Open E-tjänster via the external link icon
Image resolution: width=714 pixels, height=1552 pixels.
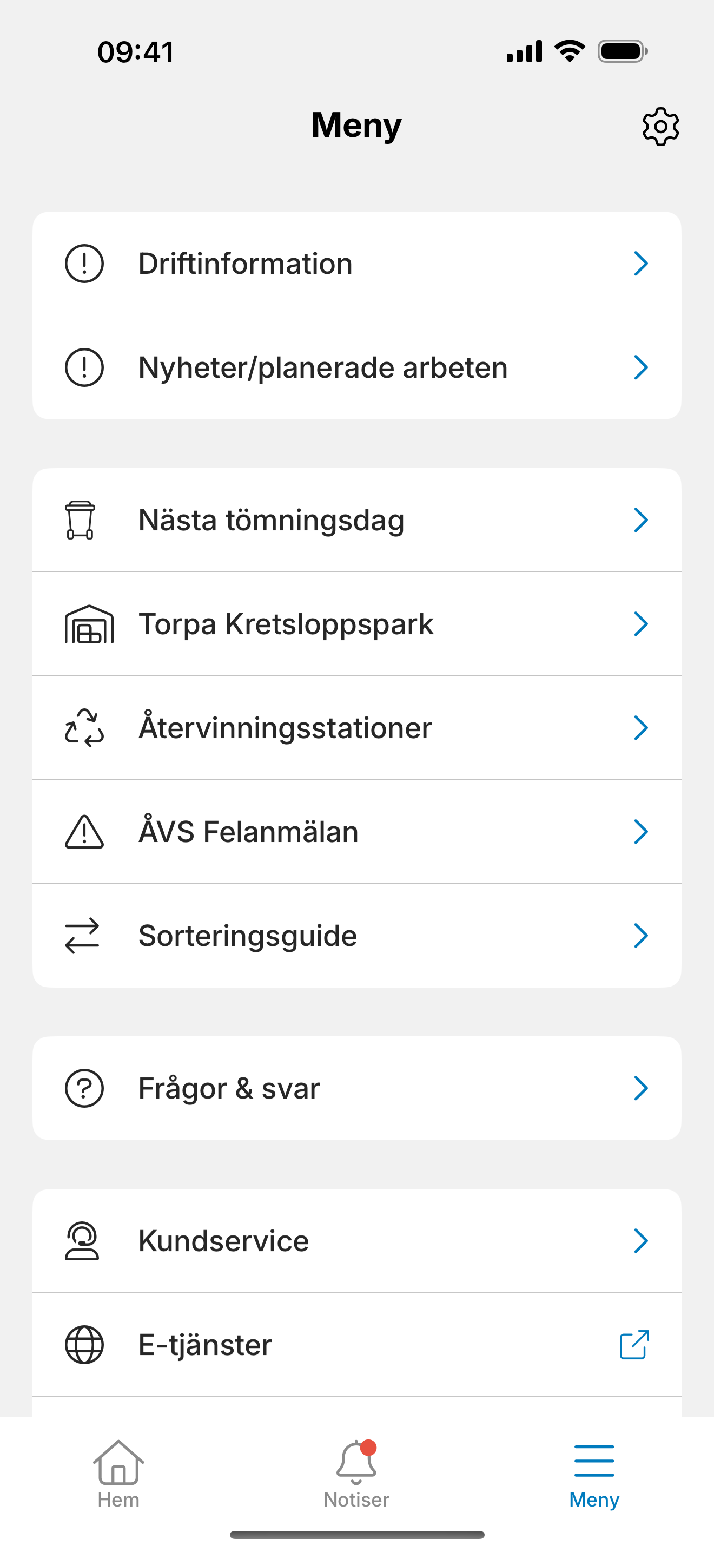(x=634, y=1345)
